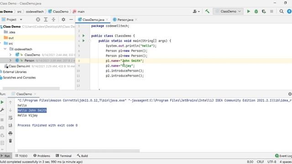Open the TODO tool window tab
Image resolution: width=292 pixels, height=164 pixels.
pyautogui.click(x=21, y=156)
